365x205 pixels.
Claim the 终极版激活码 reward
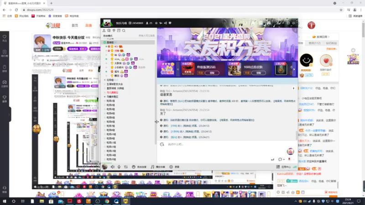(212, 73)
